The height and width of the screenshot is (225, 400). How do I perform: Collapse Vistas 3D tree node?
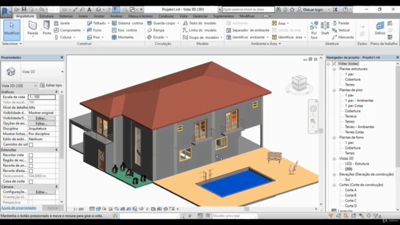click(x=334, y=159)
